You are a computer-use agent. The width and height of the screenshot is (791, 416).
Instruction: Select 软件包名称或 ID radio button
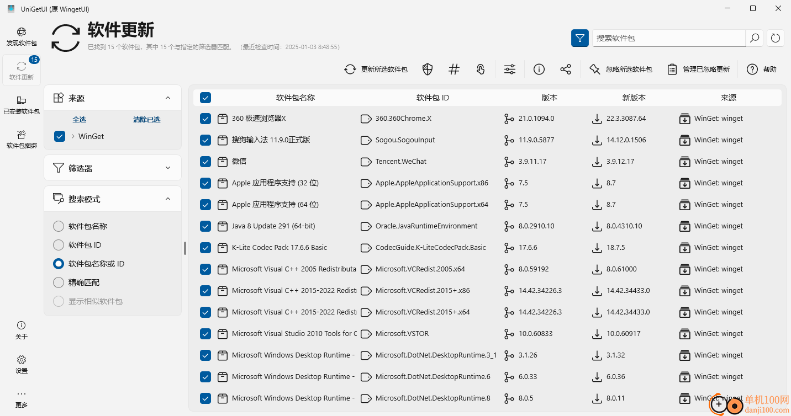point(59,264)
